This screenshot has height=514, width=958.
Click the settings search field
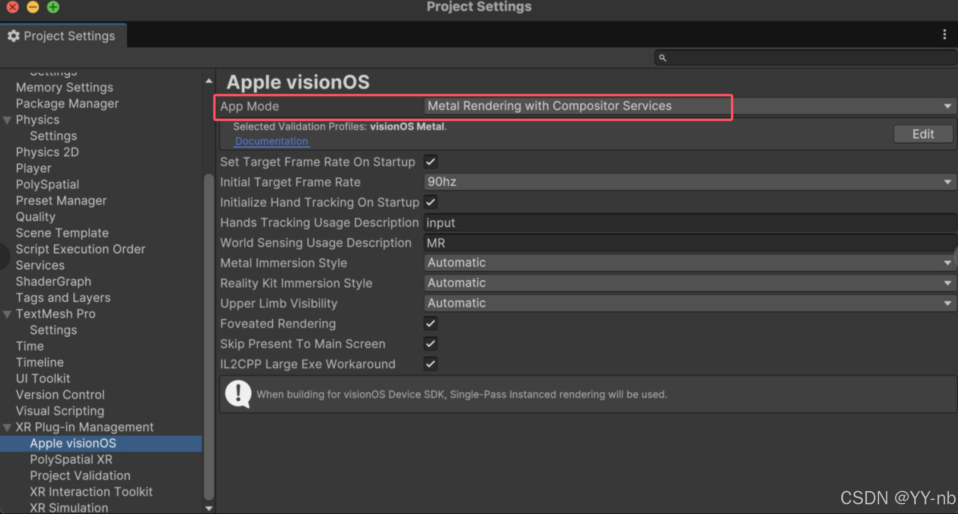[x=805, y=58]
